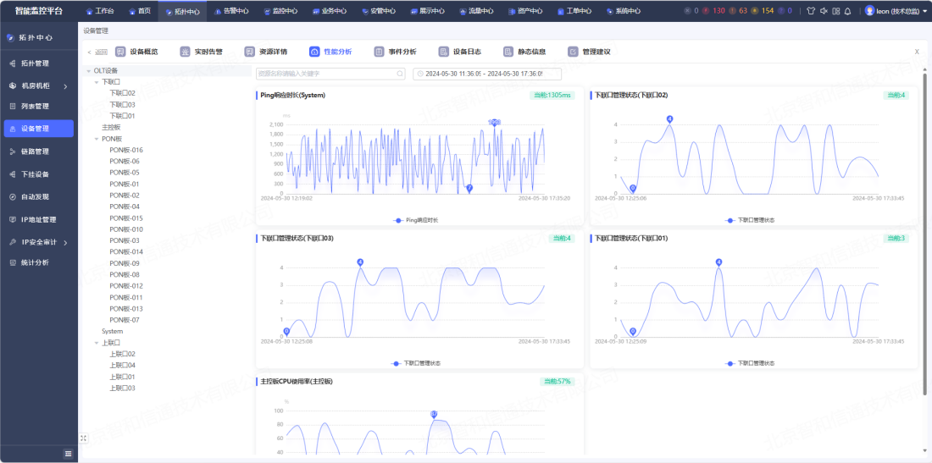The height and width of the screenshot is (463, 932).
Task: Open the notification bell icon
Action: click(x=847, y=11)
